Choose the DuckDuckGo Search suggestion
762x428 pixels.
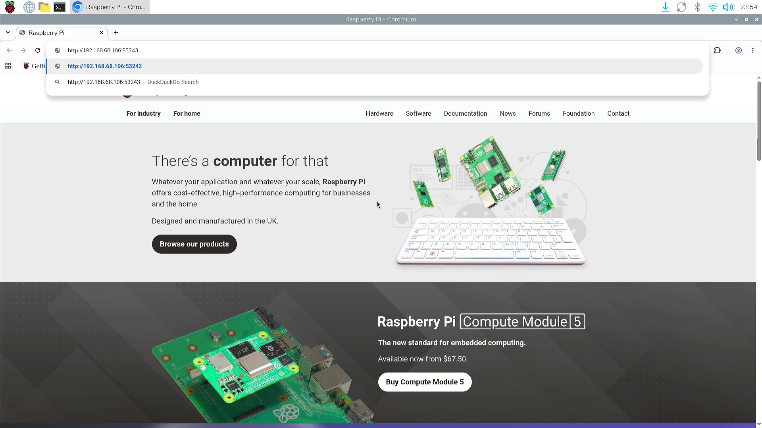[374, 82]
